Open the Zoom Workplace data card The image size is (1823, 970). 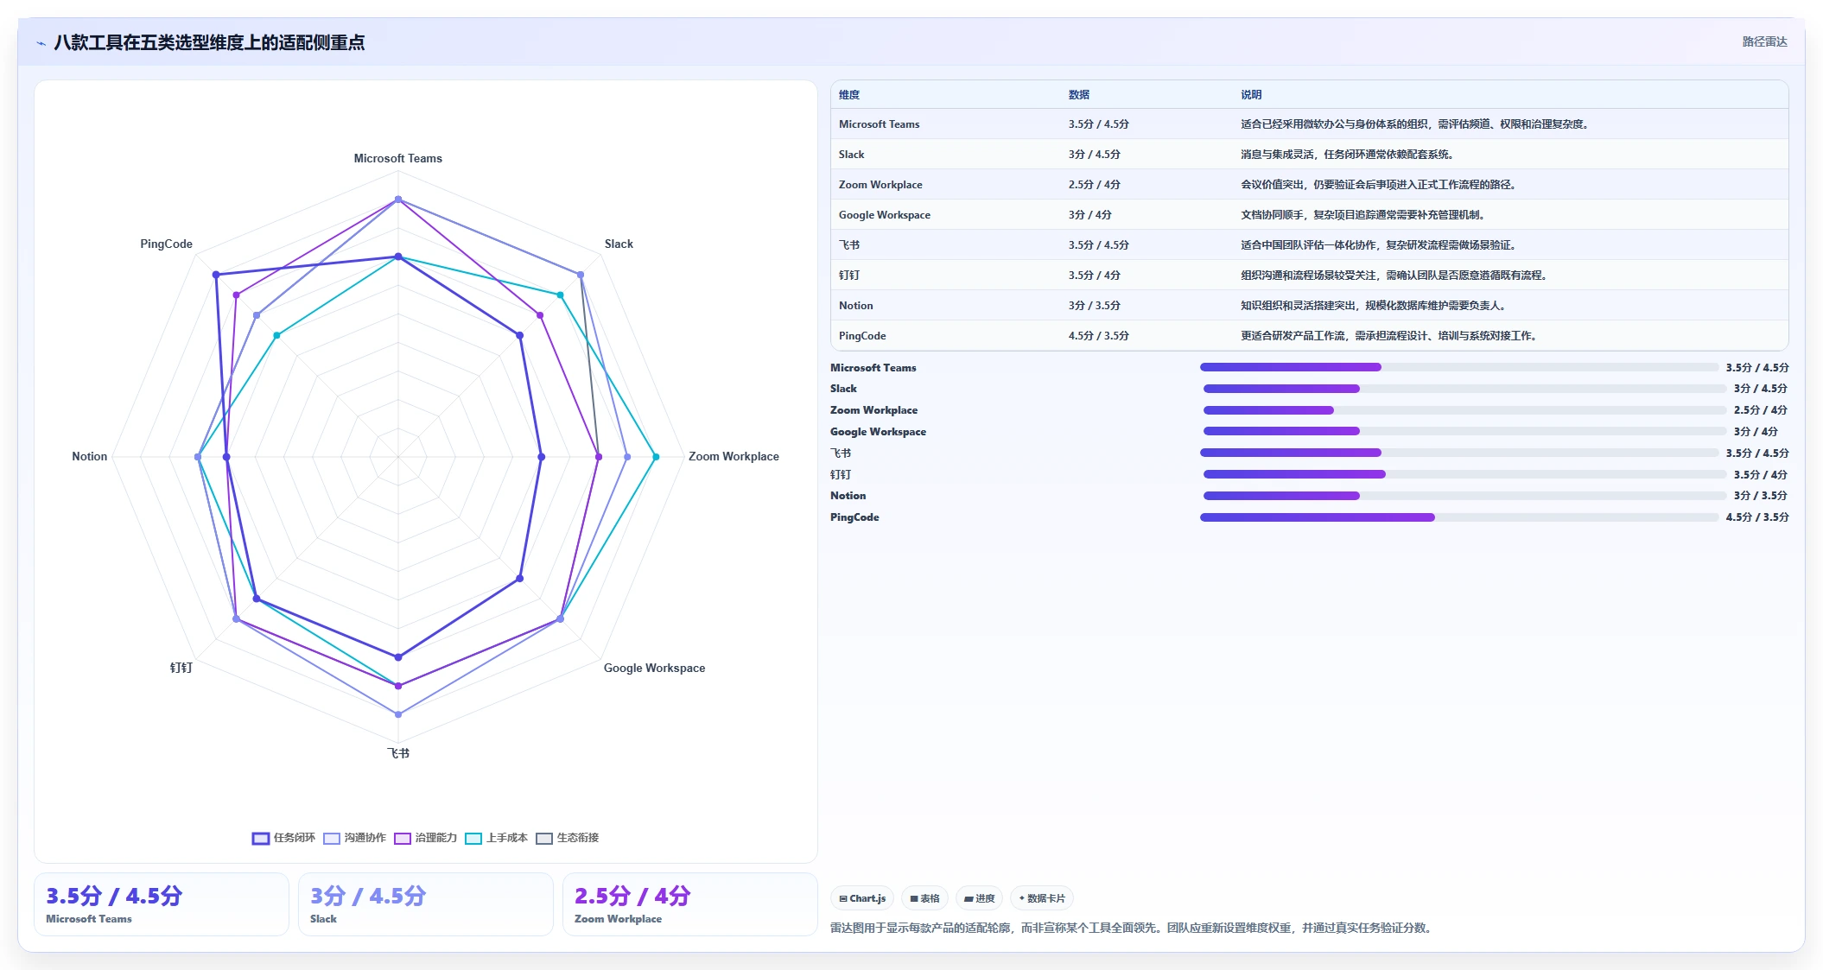tap(690, 904)
